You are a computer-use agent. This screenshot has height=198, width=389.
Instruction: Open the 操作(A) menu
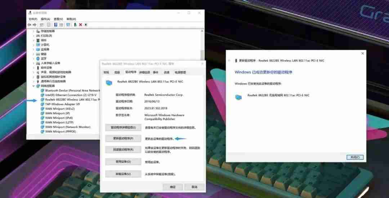click(45, 19)
